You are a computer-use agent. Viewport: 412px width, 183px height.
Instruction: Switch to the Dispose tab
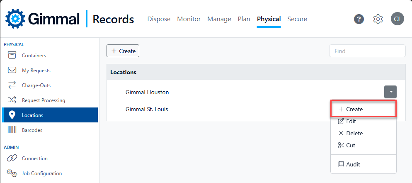(159, 19)
